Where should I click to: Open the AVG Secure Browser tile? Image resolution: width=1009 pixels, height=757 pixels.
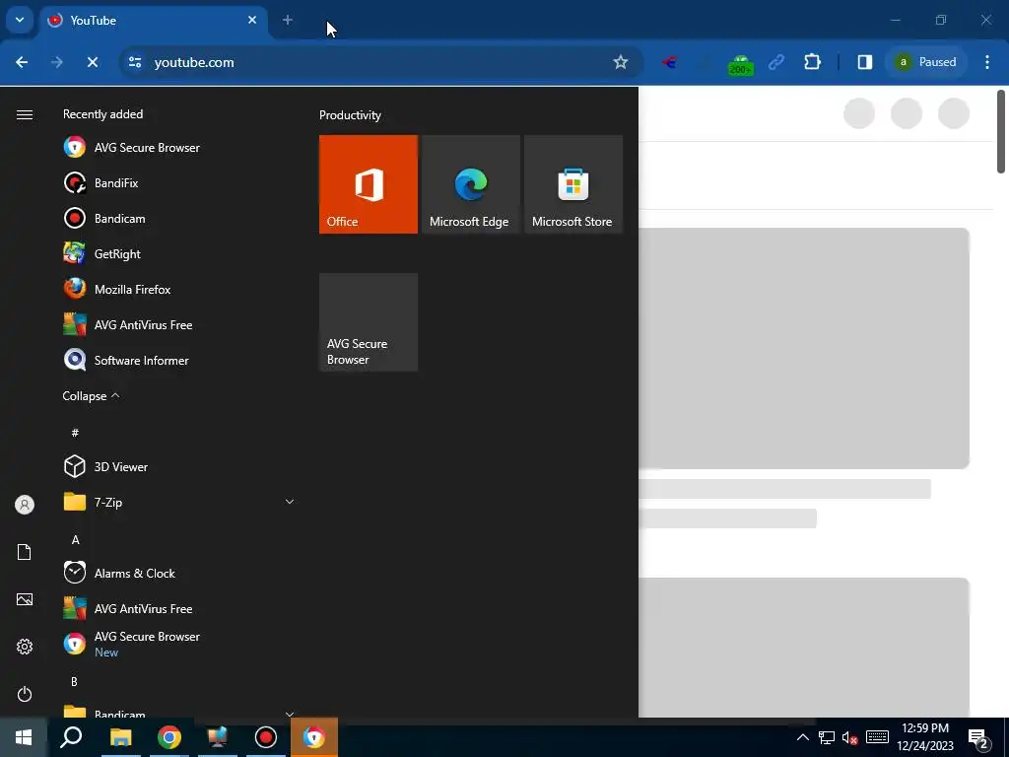[369, 322]
